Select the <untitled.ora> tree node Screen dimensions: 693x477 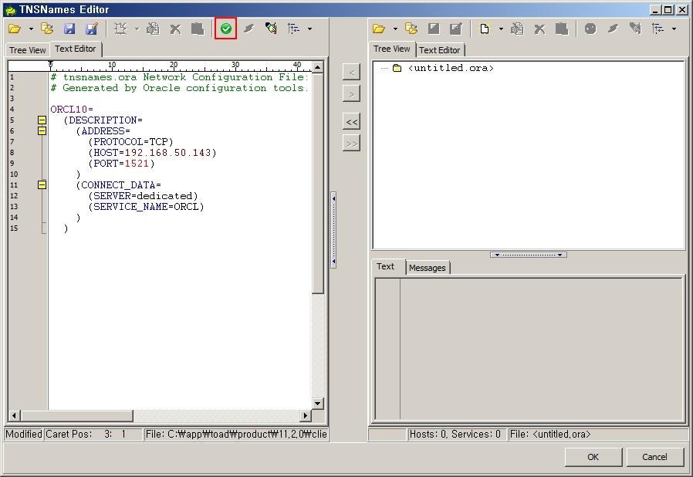pyautogui.click(x=451, y=68)
